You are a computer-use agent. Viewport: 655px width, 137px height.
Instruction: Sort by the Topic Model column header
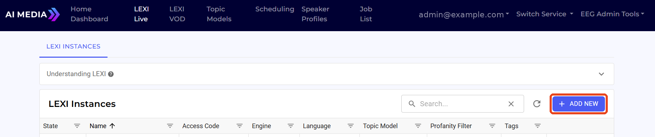click(x=380, y=126)
